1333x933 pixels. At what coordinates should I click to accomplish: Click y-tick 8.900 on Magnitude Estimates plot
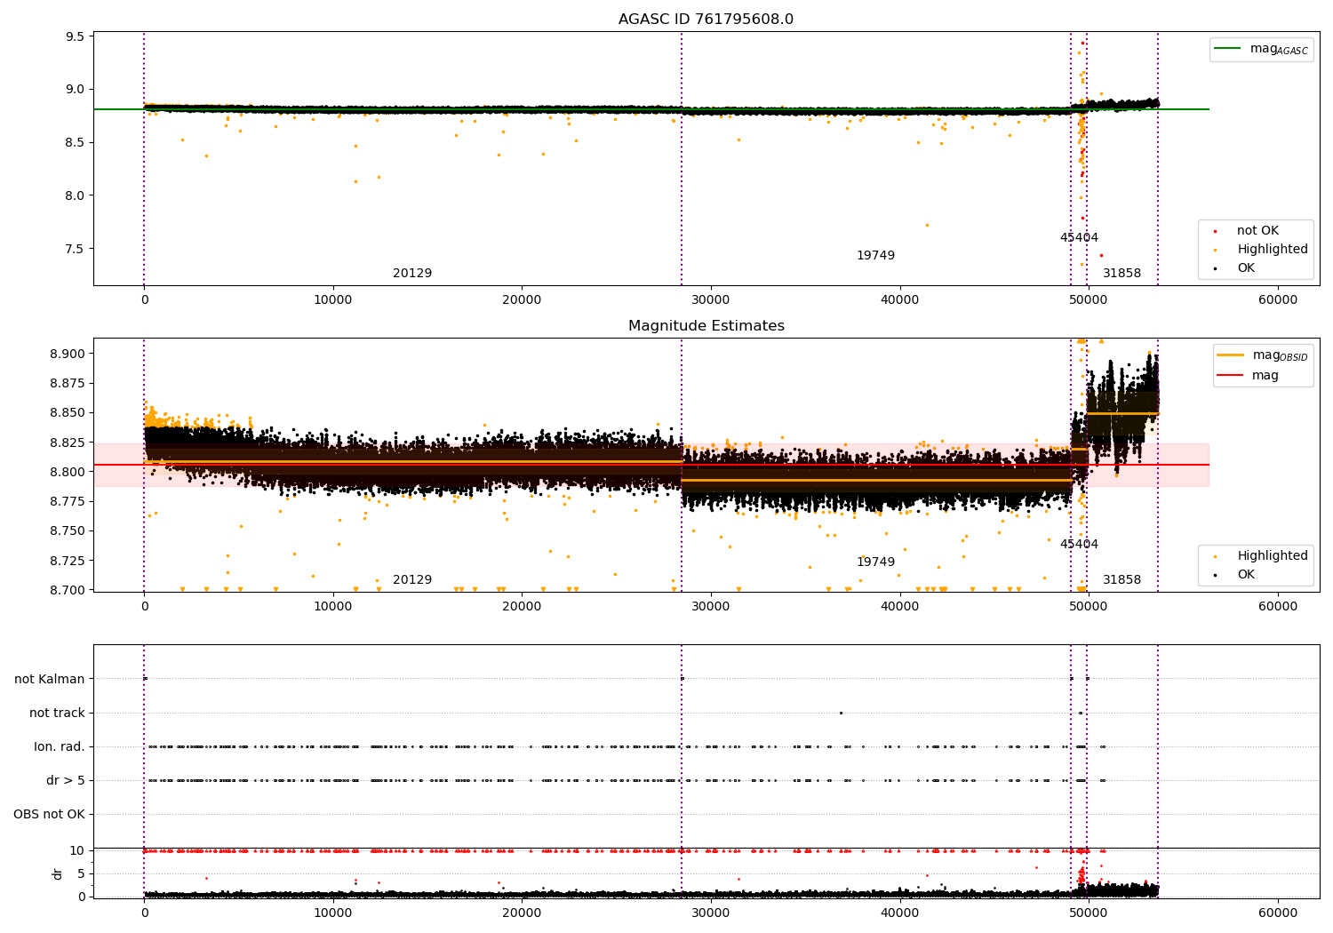[68, 354]
